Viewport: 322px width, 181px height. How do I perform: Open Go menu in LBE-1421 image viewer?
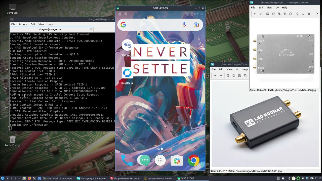(237, 69)
